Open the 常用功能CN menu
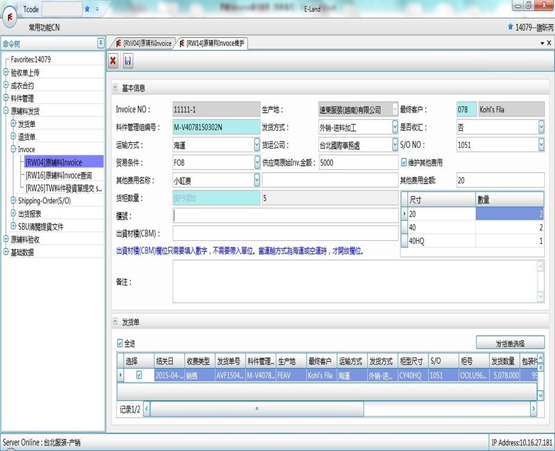This screenshot has height=451, width=555. 44,28
